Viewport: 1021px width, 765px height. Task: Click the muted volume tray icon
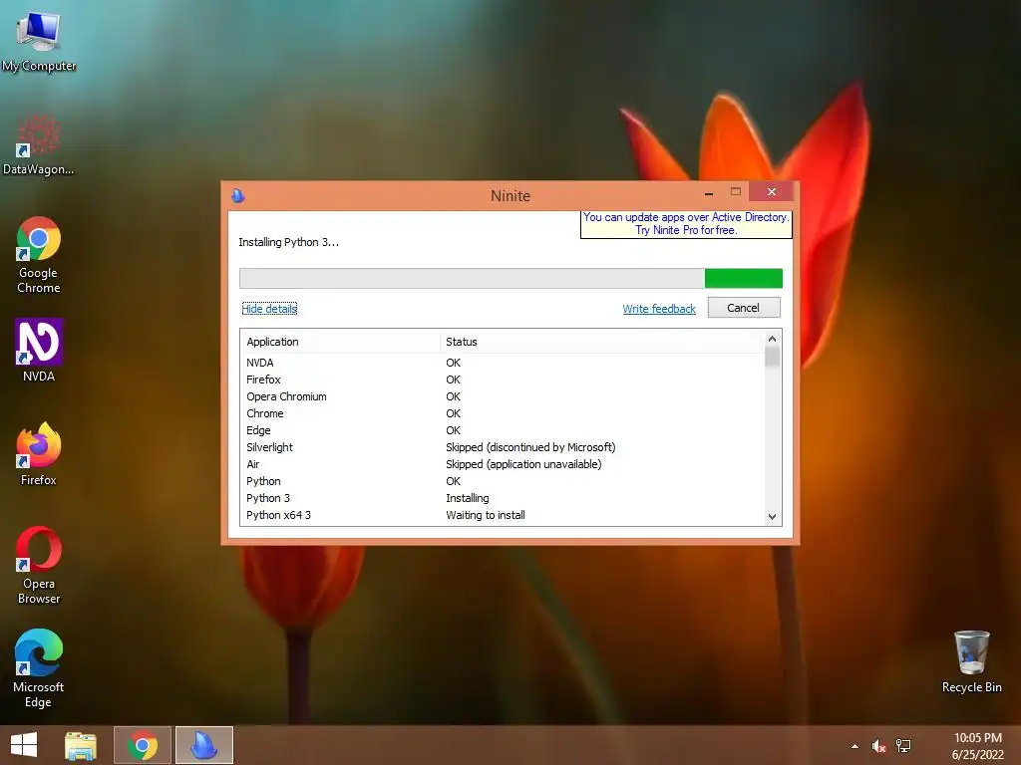879,746
